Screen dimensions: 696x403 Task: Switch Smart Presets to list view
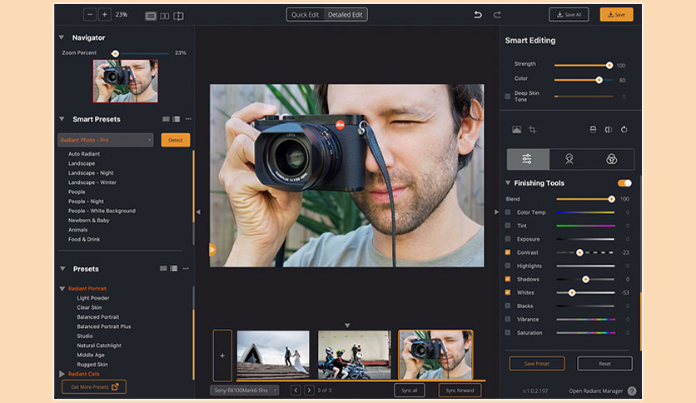pyautogui.click(x=176, y=119)
